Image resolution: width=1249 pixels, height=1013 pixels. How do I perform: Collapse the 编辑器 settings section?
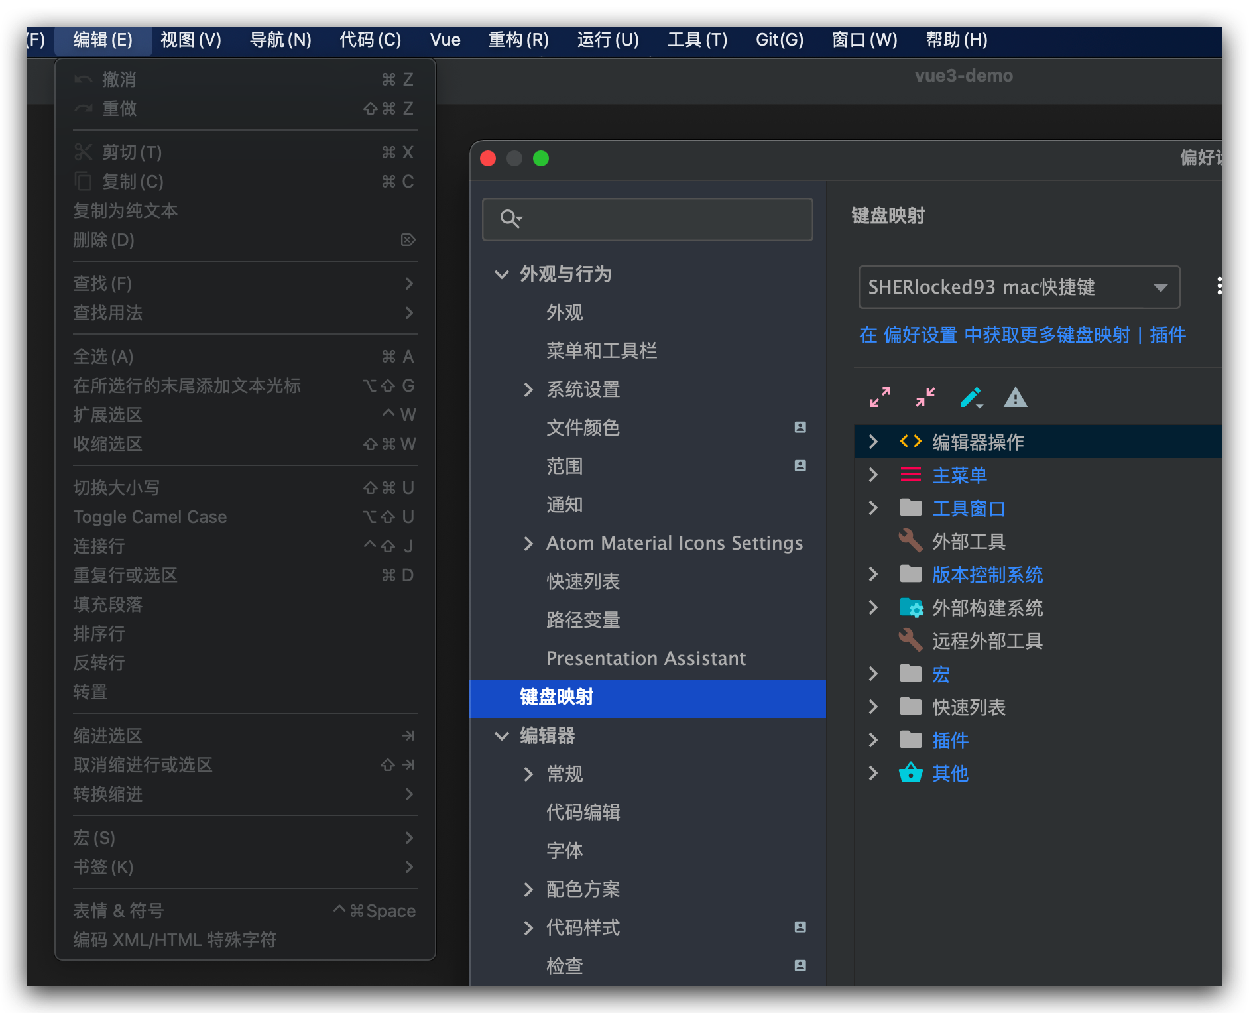click(x=502, y=735)
